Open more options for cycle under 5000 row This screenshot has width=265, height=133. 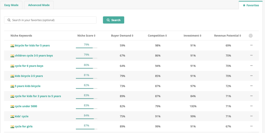click(251, 106)
